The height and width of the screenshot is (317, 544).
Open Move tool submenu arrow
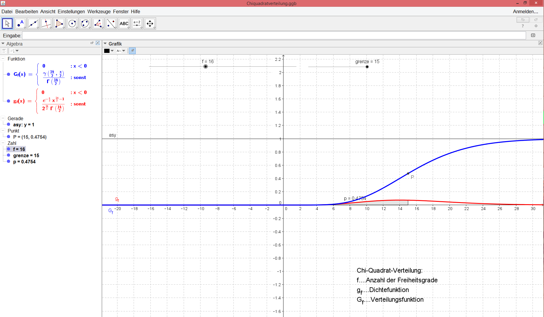pos(12,28)
